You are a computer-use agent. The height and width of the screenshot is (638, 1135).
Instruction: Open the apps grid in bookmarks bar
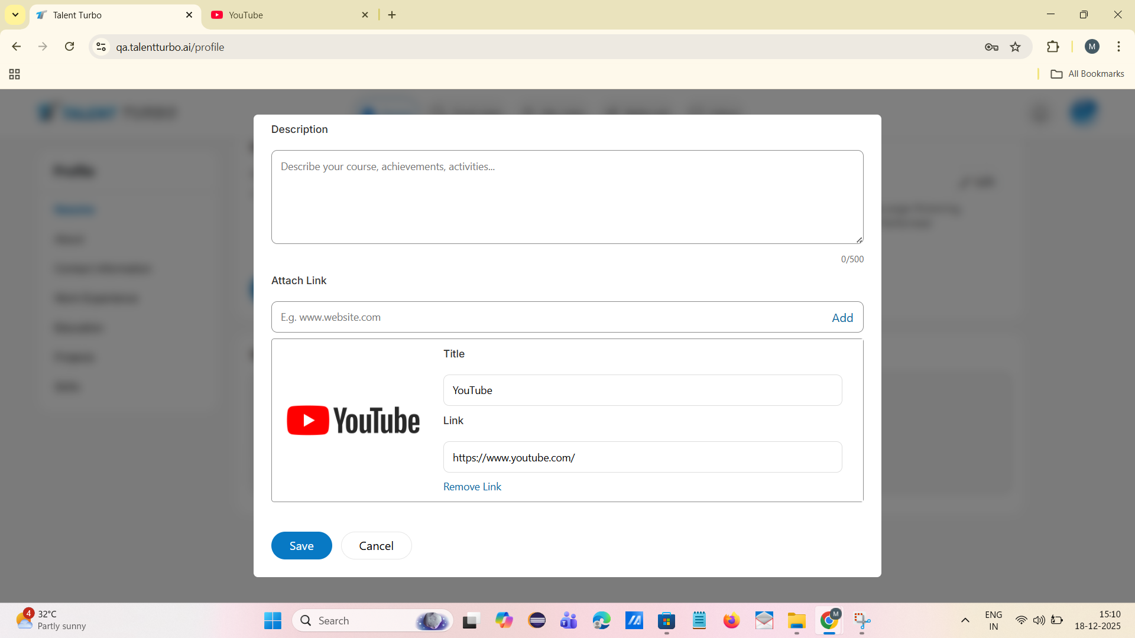[15, 74]
